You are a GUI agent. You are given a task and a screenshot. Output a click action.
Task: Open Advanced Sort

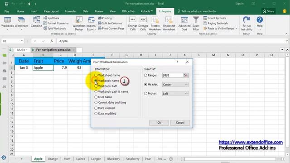(184, 24)
